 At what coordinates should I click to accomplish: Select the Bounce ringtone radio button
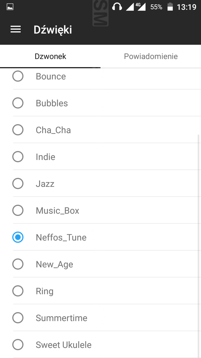pyautogui.click(x=18, y=76)
